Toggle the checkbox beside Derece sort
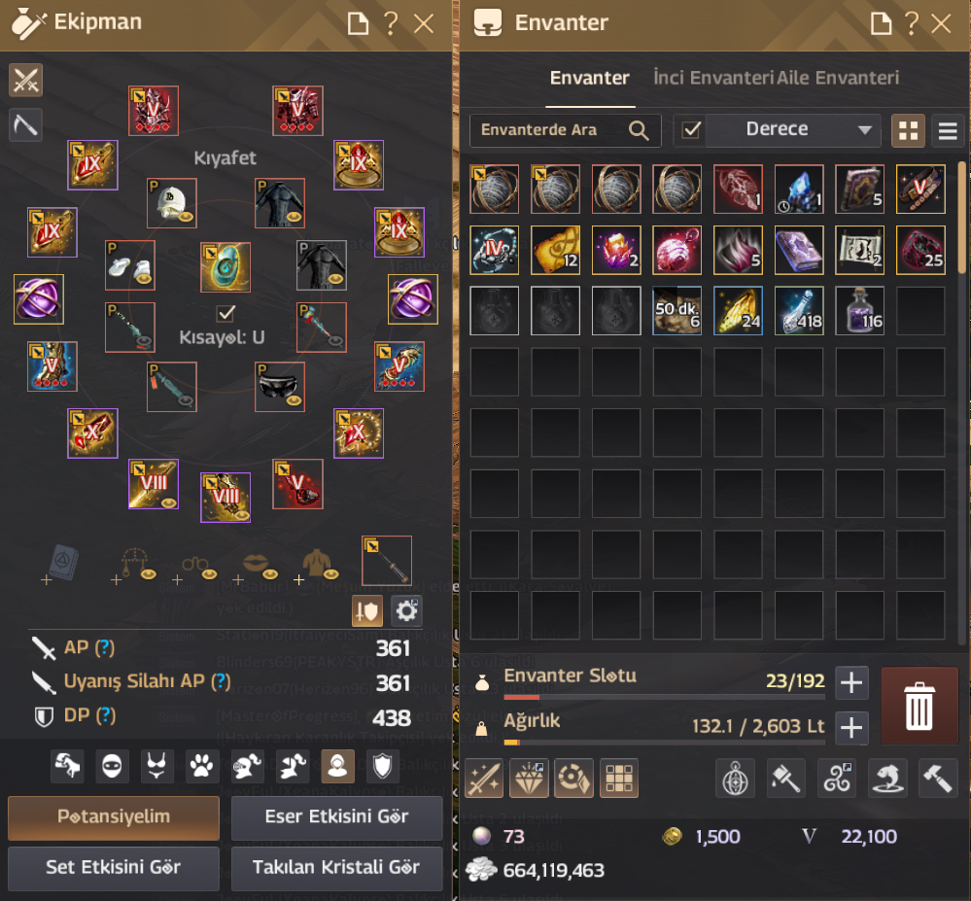This screenshot has height=901, width=971. (690, 130)
